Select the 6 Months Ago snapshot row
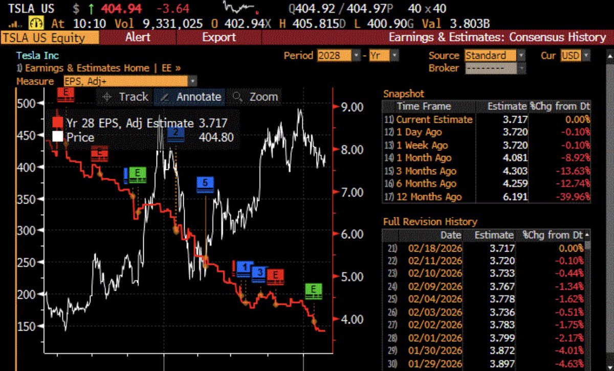Screen dimensions: 614x371 point(486,183)
